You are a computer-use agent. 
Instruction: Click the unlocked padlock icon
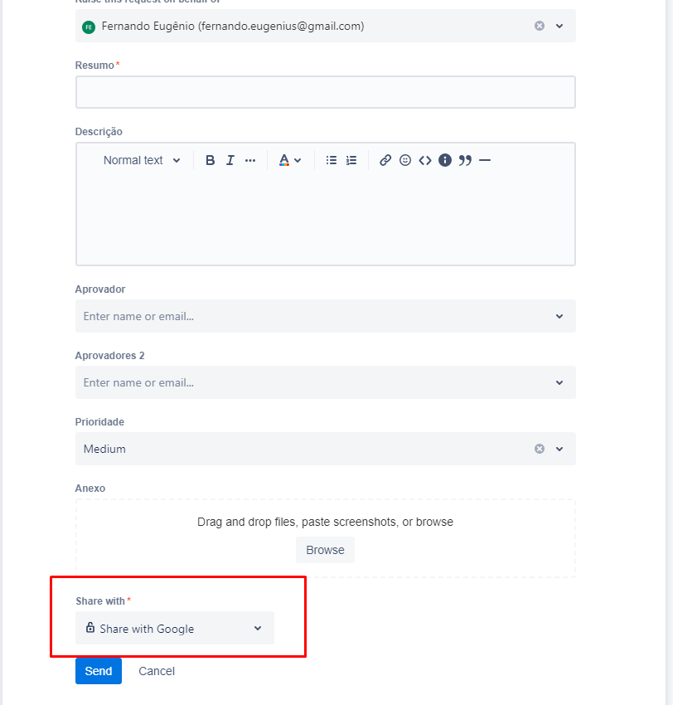click(90, 627)
